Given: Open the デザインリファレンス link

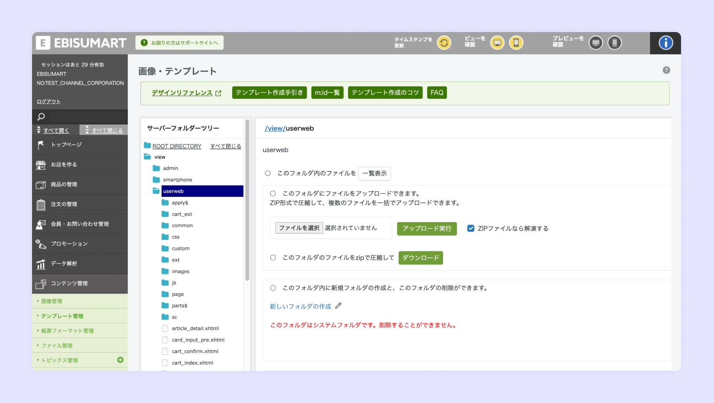Looking at the screenshot, I should (x=182, y=93).
